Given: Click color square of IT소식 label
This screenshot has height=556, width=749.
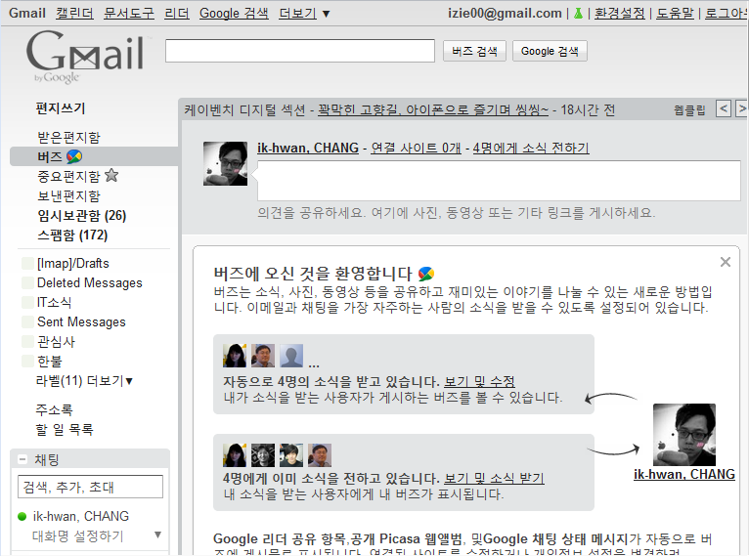Looking at the screenshot, I should pos(27,303).
